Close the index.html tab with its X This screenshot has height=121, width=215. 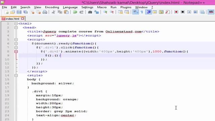(x=23, y=18)
